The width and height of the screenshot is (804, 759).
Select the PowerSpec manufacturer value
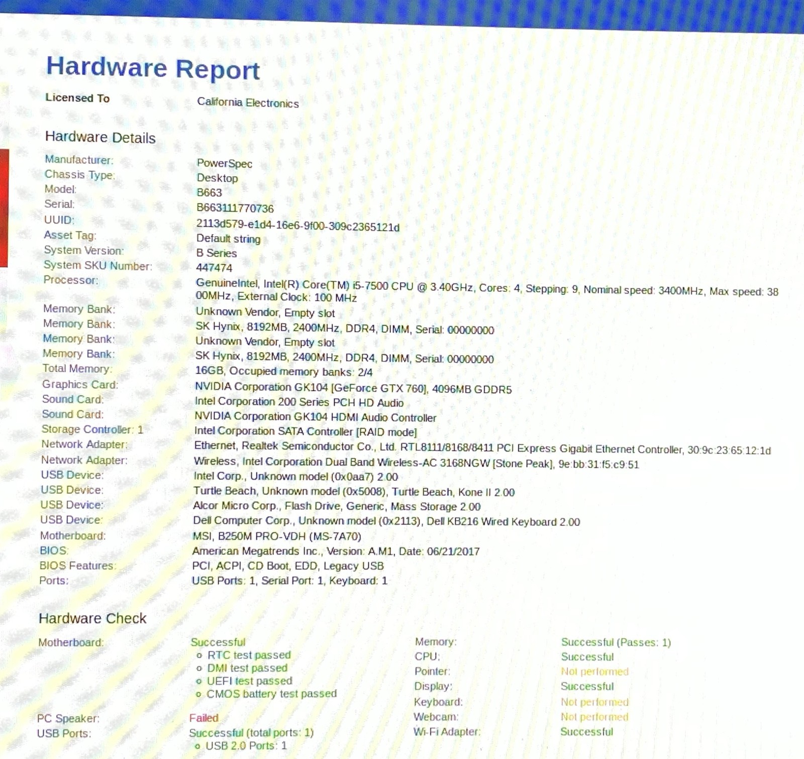224,163
